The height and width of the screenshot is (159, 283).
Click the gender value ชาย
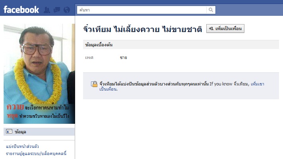124,57
